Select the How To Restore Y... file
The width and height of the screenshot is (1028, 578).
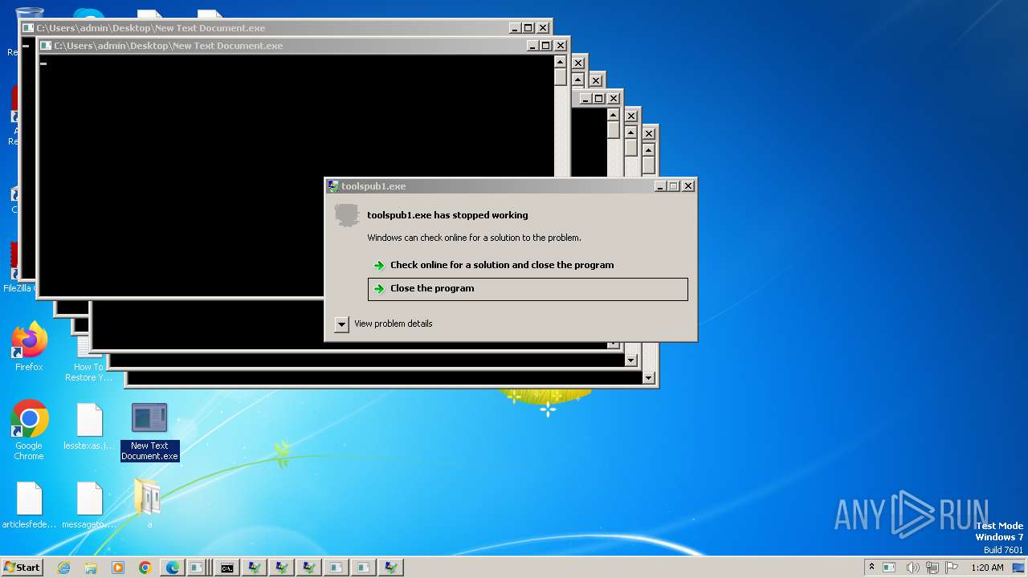click(89, 361)
